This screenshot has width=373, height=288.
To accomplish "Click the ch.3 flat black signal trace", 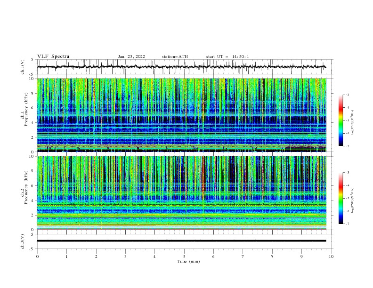I will point(181,241).
